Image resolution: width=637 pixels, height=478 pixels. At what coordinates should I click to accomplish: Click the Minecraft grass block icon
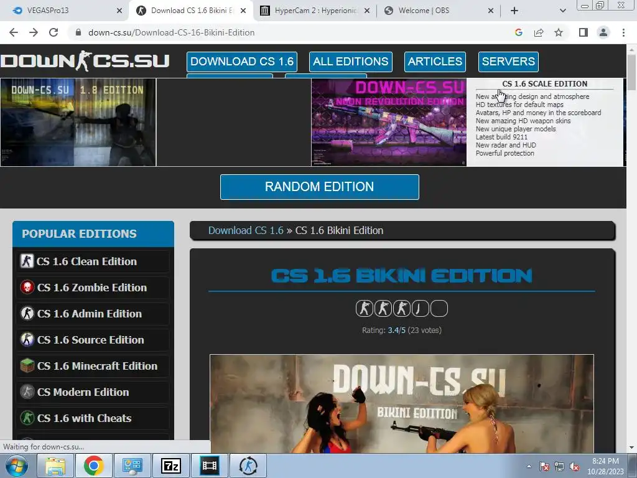pos(27,365)
